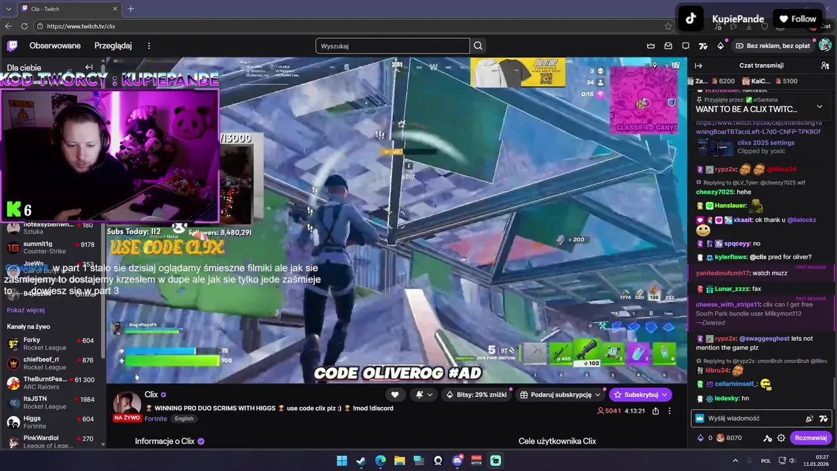Collapse the Dla ciebie sidebar

pyautogui.click(x=89, y=67)
